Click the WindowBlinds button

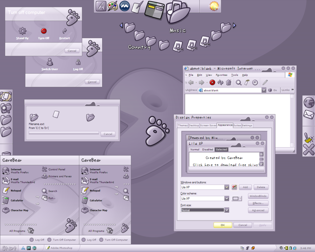click(258, 196)
